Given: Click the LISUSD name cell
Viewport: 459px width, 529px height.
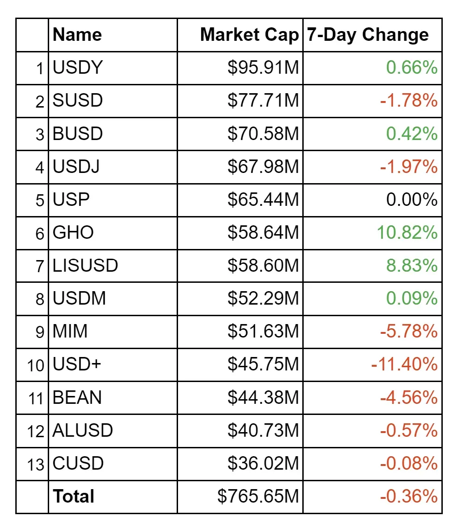Looking at the screenshot, I should pyautogui.click(x=85, y=266).
